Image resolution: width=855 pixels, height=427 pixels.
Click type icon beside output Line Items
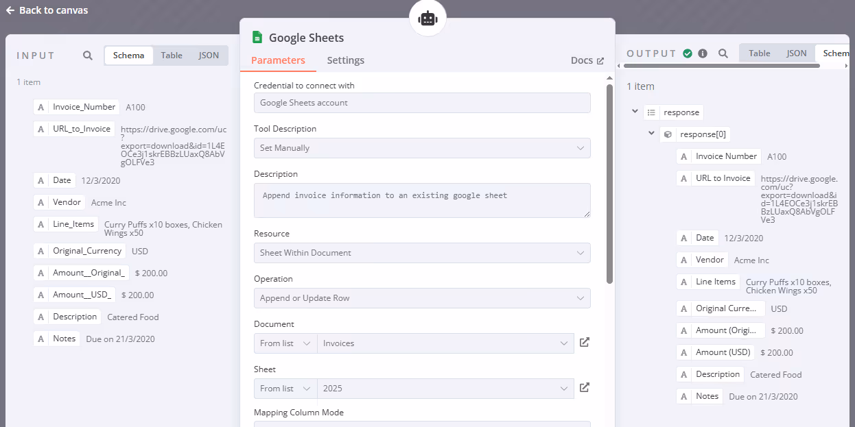click(x=684, y=282)
